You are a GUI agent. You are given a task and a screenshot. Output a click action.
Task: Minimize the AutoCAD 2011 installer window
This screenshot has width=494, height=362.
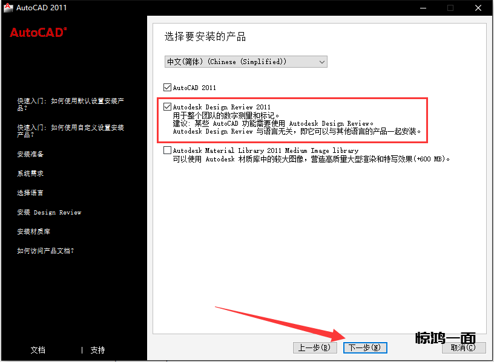pyautogui.click(x=422, y=8)
